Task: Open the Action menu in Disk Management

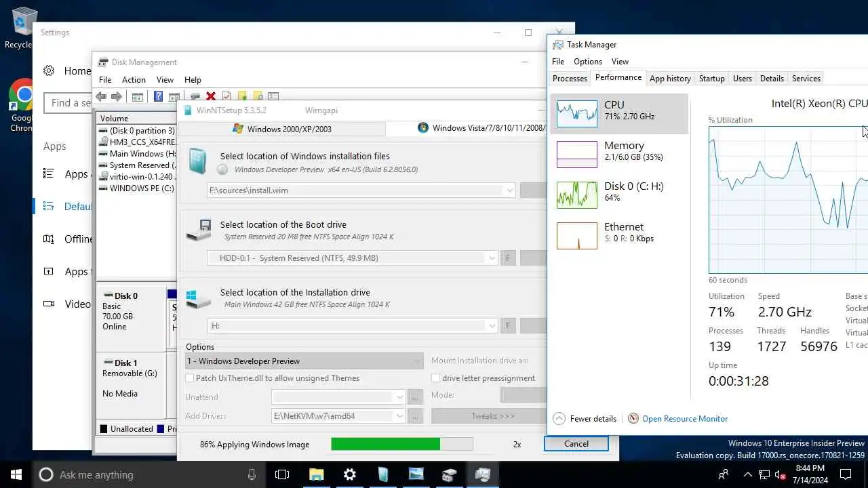Action: (134, 79)
